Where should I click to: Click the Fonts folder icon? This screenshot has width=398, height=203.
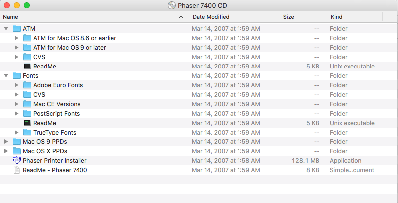pos(17,76)
